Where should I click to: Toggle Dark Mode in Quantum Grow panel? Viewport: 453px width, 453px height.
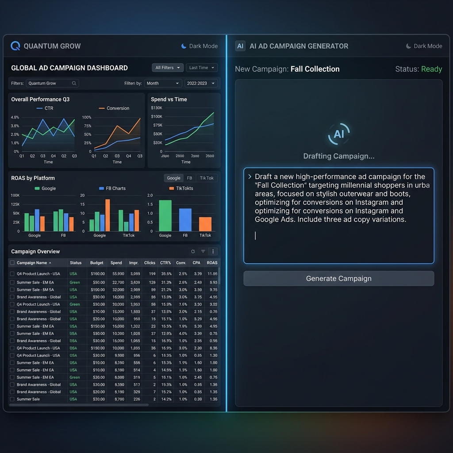[x=200, y=46]
